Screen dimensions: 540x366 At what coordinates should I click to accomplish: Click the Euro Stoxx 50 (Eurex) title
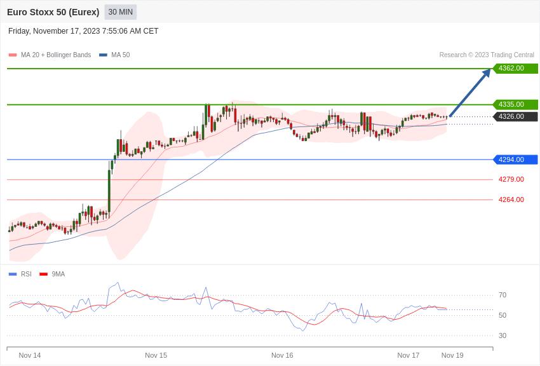tap(53, 12)
